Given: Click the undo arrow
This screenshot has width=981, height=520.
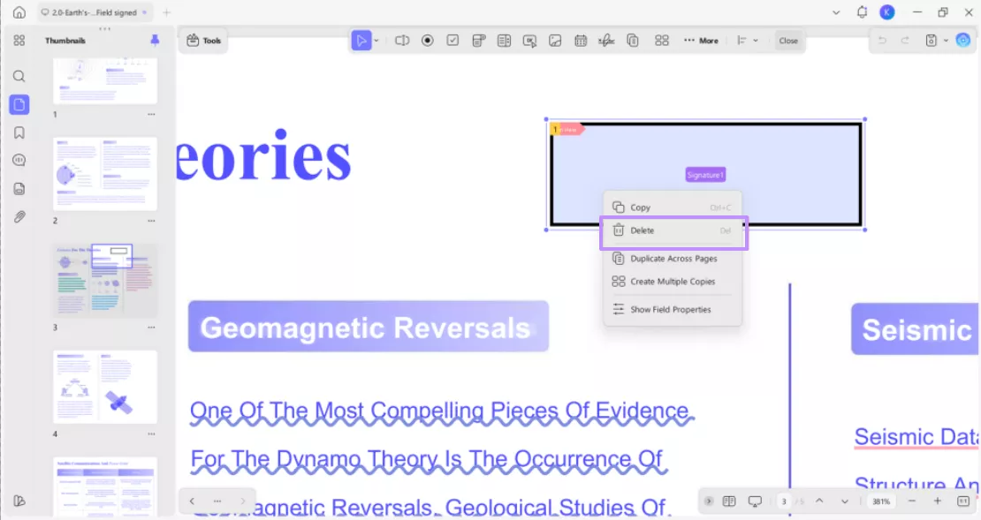Looking at the screenshot, I should pyautogui.click(x=882, y=41).
